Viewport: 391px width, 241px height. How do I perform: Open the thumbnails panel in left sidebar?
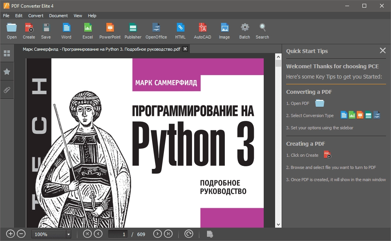click(x=7, y=53)
